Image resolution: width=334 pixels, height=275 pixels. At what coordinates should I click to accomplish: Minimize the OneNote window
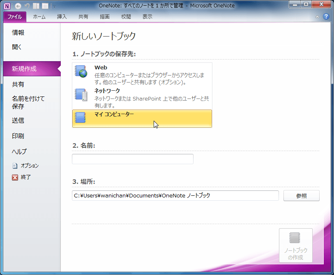[295, 5]
